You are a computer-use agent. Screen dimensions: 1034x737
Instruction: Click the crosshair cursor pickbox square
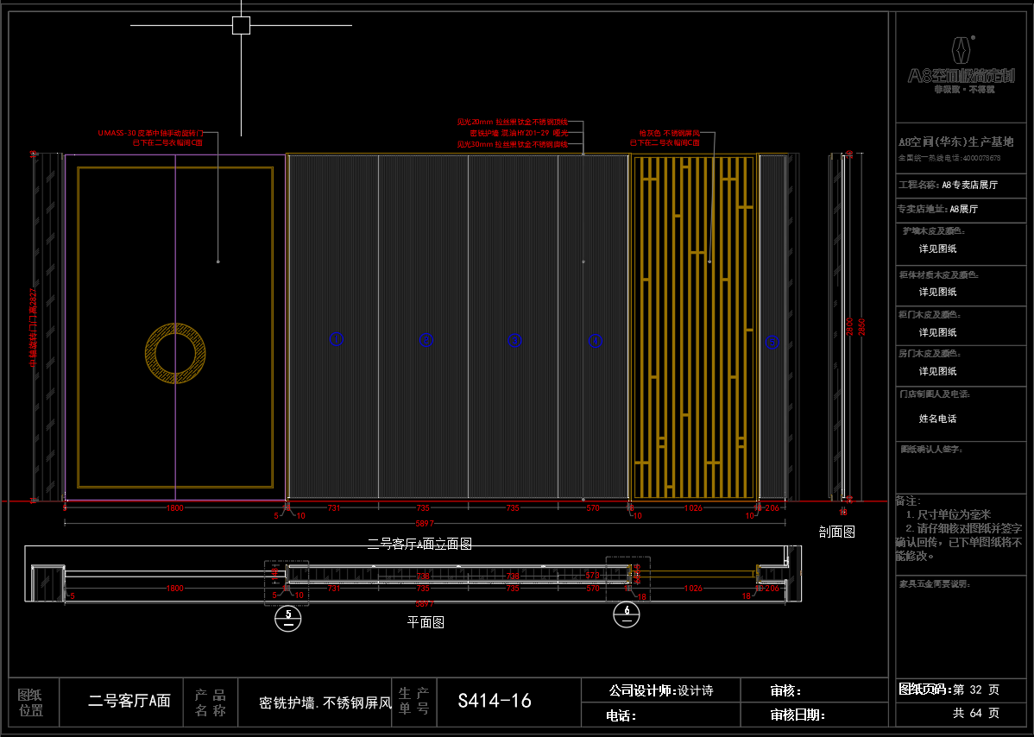[241, 25]
